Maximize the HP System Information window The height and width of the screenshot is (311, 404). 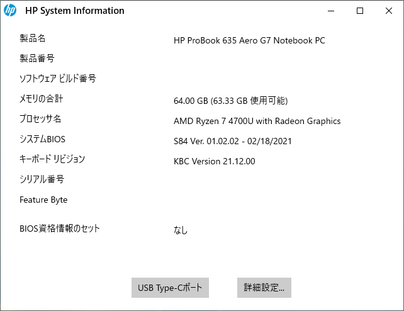tap(360, 11)
